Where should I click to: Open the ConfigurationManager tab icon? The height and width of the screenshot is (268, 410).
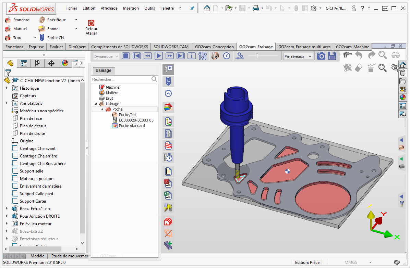click(x=38, y=63)
